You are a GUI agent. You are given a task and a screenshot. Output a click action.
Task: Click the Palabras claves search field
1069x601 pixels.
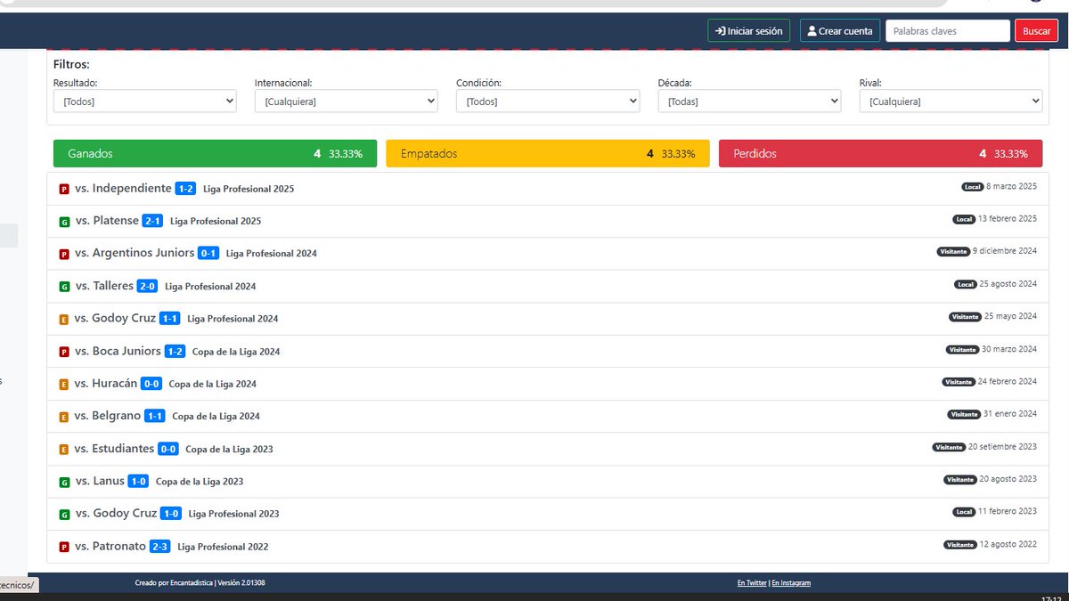click(x=948, y=31)
